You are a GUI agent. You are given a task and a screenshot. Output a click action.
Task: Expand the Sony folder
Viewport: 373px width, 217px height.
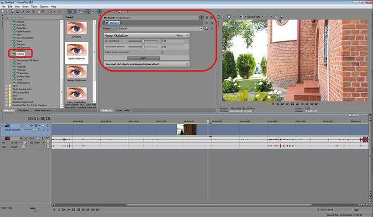pyautogui.click(x=7, y=95)
